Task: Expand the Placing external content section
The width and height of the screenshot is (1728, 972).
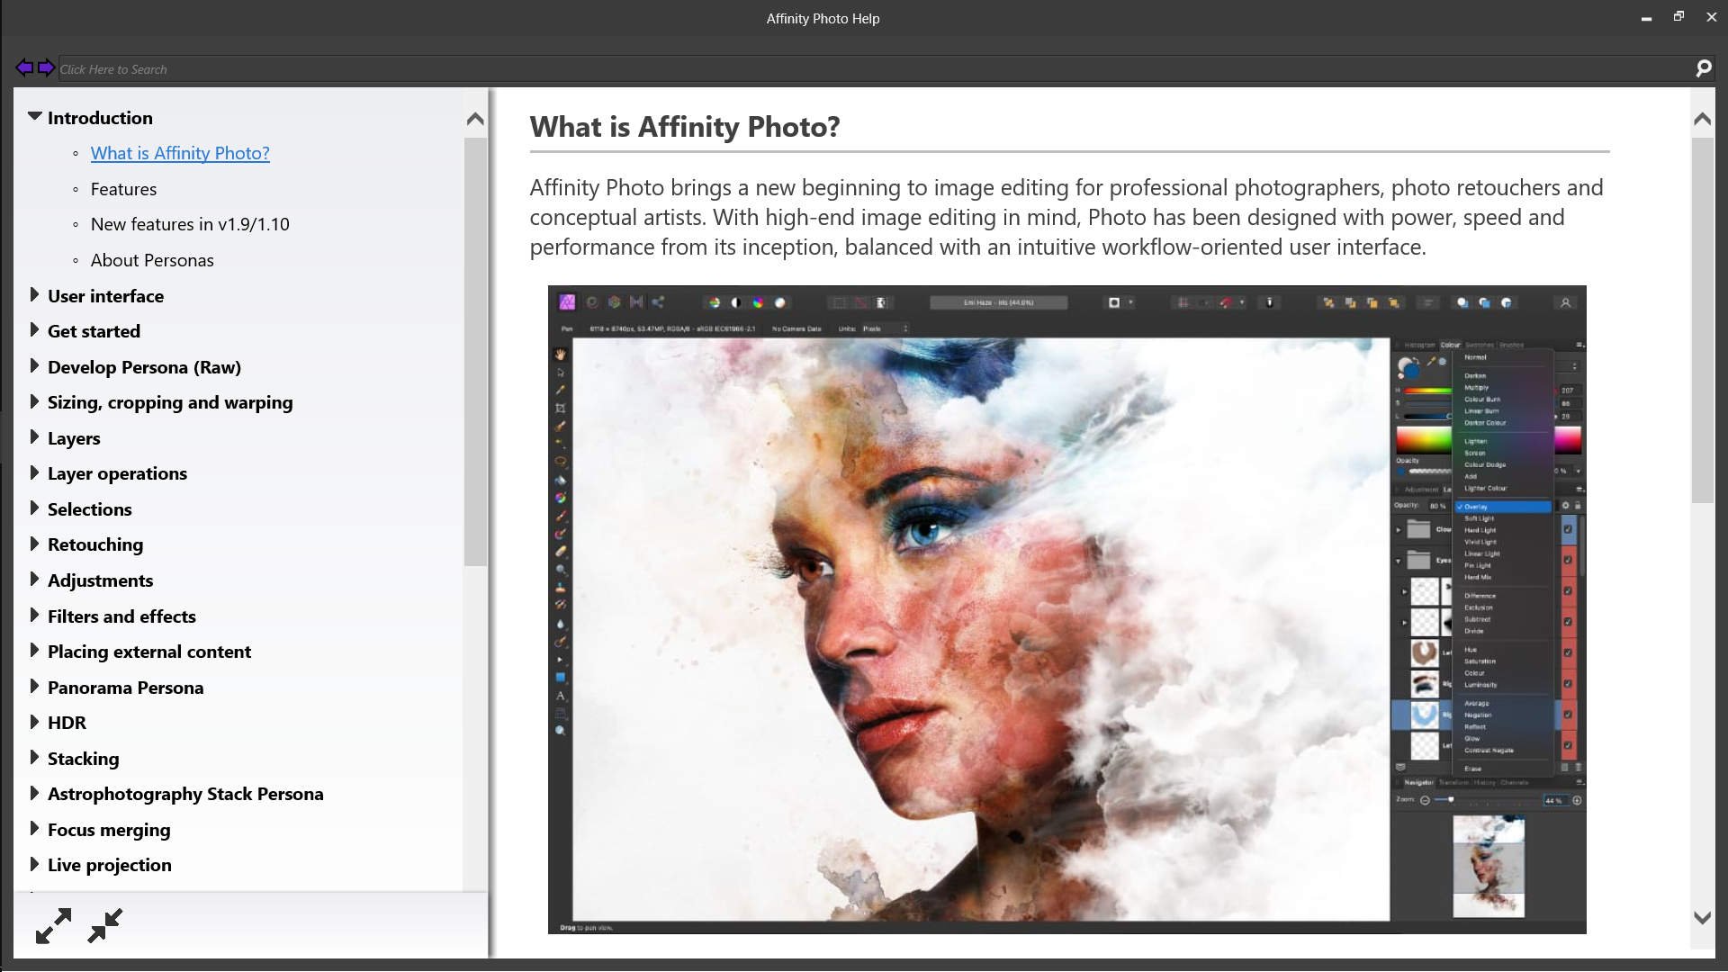Action: tap(34, 650)
